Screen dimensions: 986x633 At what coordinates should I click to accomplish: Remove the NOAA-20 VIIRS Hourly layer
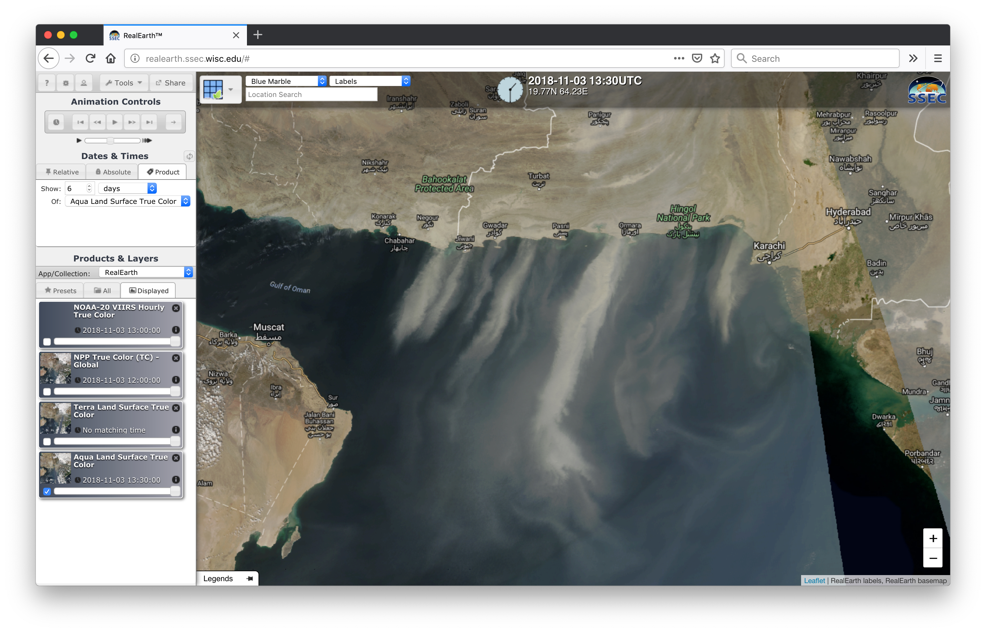pos(176,308)
